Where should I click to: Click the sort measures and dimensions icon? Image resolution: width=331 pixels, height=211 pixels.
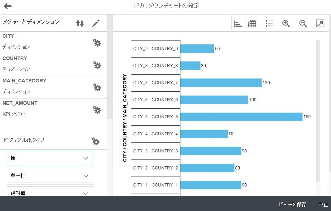(x=80, y=23)
